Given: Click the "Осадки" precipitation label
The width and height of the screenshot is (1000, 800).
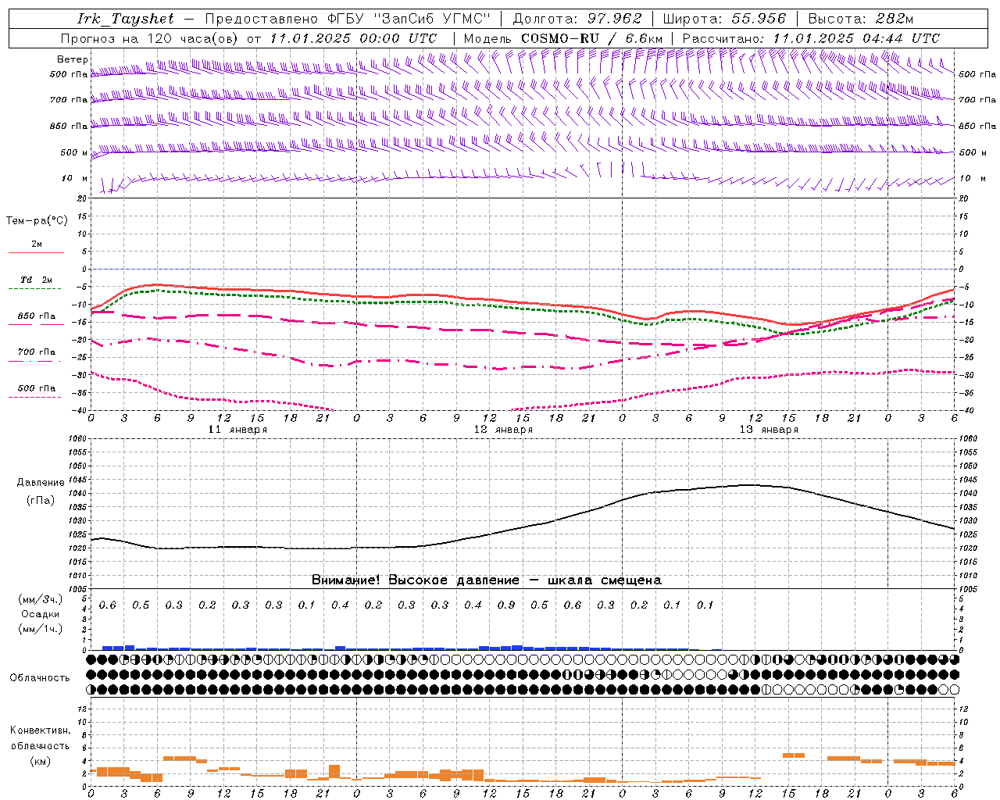Looking at the screenshot, I should click(x=41, y=614).
